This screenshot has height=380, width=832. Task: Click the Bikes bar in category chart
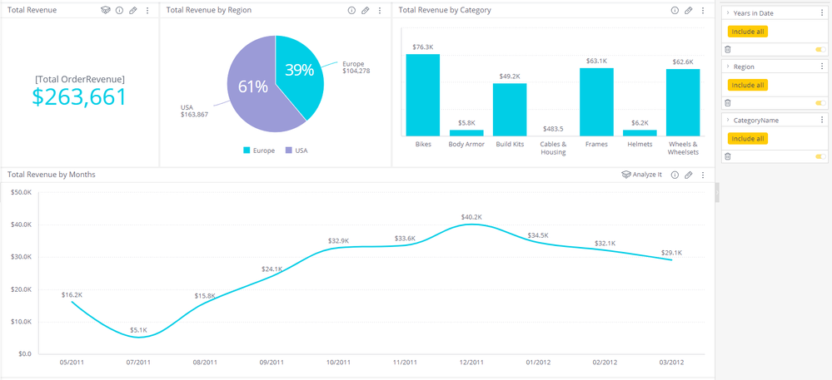(423, 95)
